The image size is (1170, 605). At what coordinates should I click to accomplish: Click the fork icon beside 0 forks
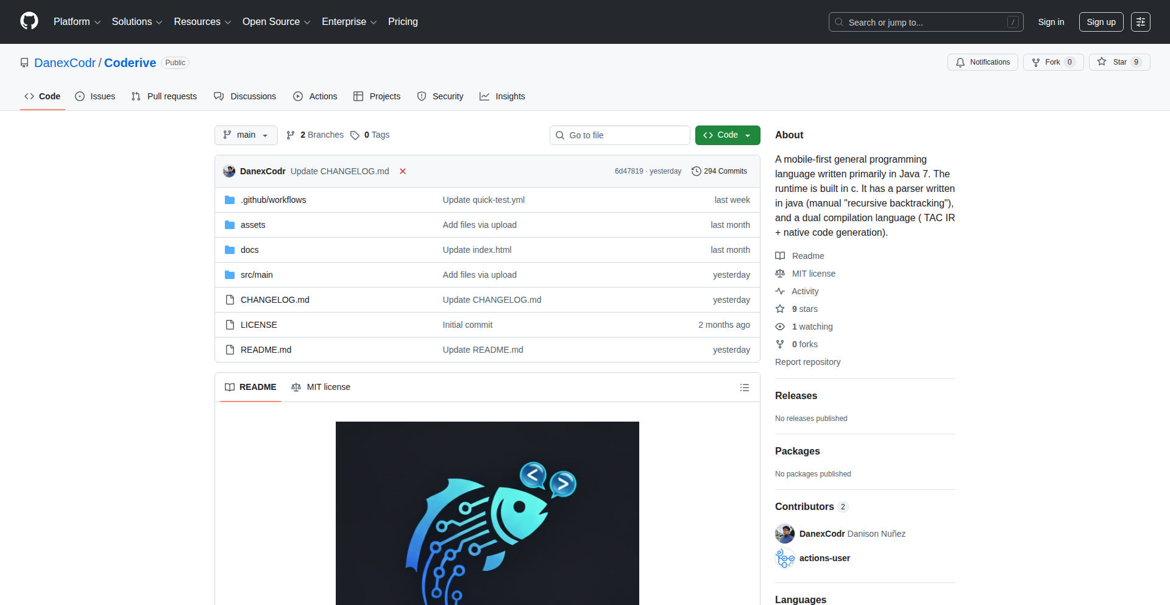click(780, 344)
